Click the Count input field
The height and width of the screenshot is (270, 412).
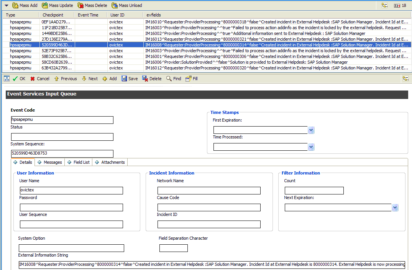[x=314, y=191]
